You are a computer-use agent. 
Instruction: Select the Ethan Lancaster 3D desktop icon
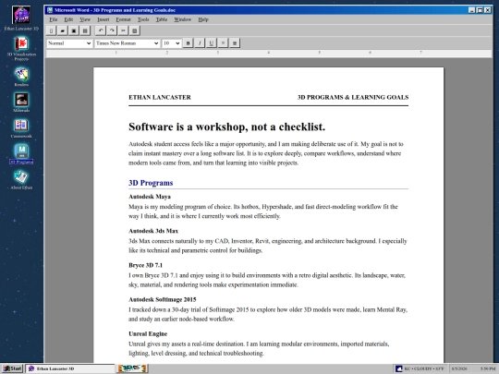(21, 18)
